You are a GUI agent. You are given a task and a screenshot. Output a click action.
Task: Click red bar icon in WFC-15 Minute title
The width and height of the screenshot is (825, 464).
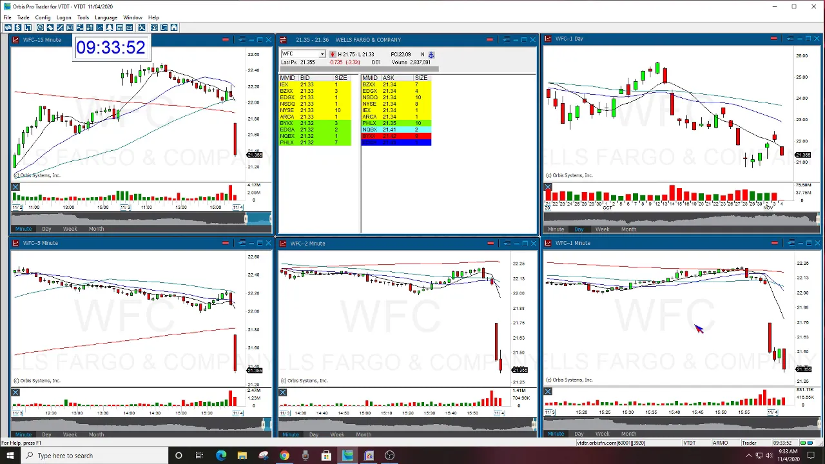pyautogui.click(x=225, y=40)
